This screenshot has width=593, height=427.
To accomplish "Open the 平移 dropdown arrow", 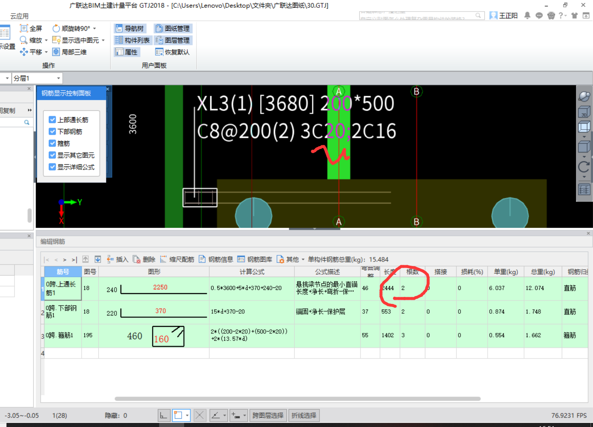I will tap(46, 52).
